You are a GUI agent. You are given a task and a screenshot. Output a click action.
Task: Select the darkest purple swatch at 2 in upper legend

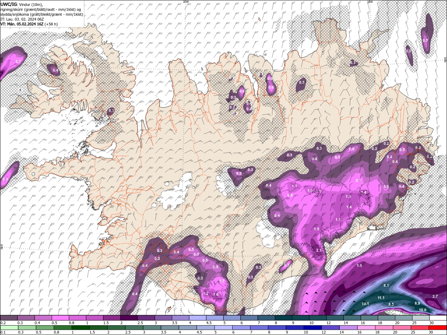coord(129,318)
